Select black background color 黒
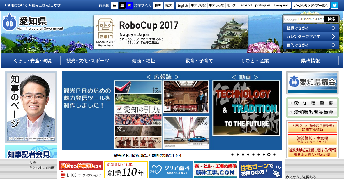This screenshot has height=179, width=344. (122, 5)
